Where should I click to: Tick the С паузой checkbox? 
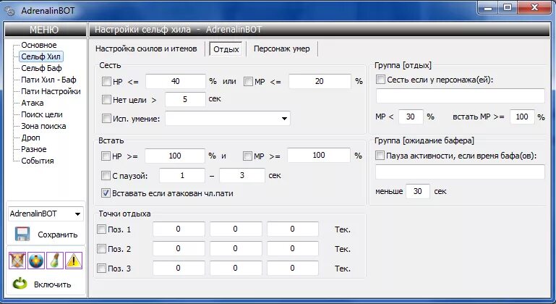106,175
